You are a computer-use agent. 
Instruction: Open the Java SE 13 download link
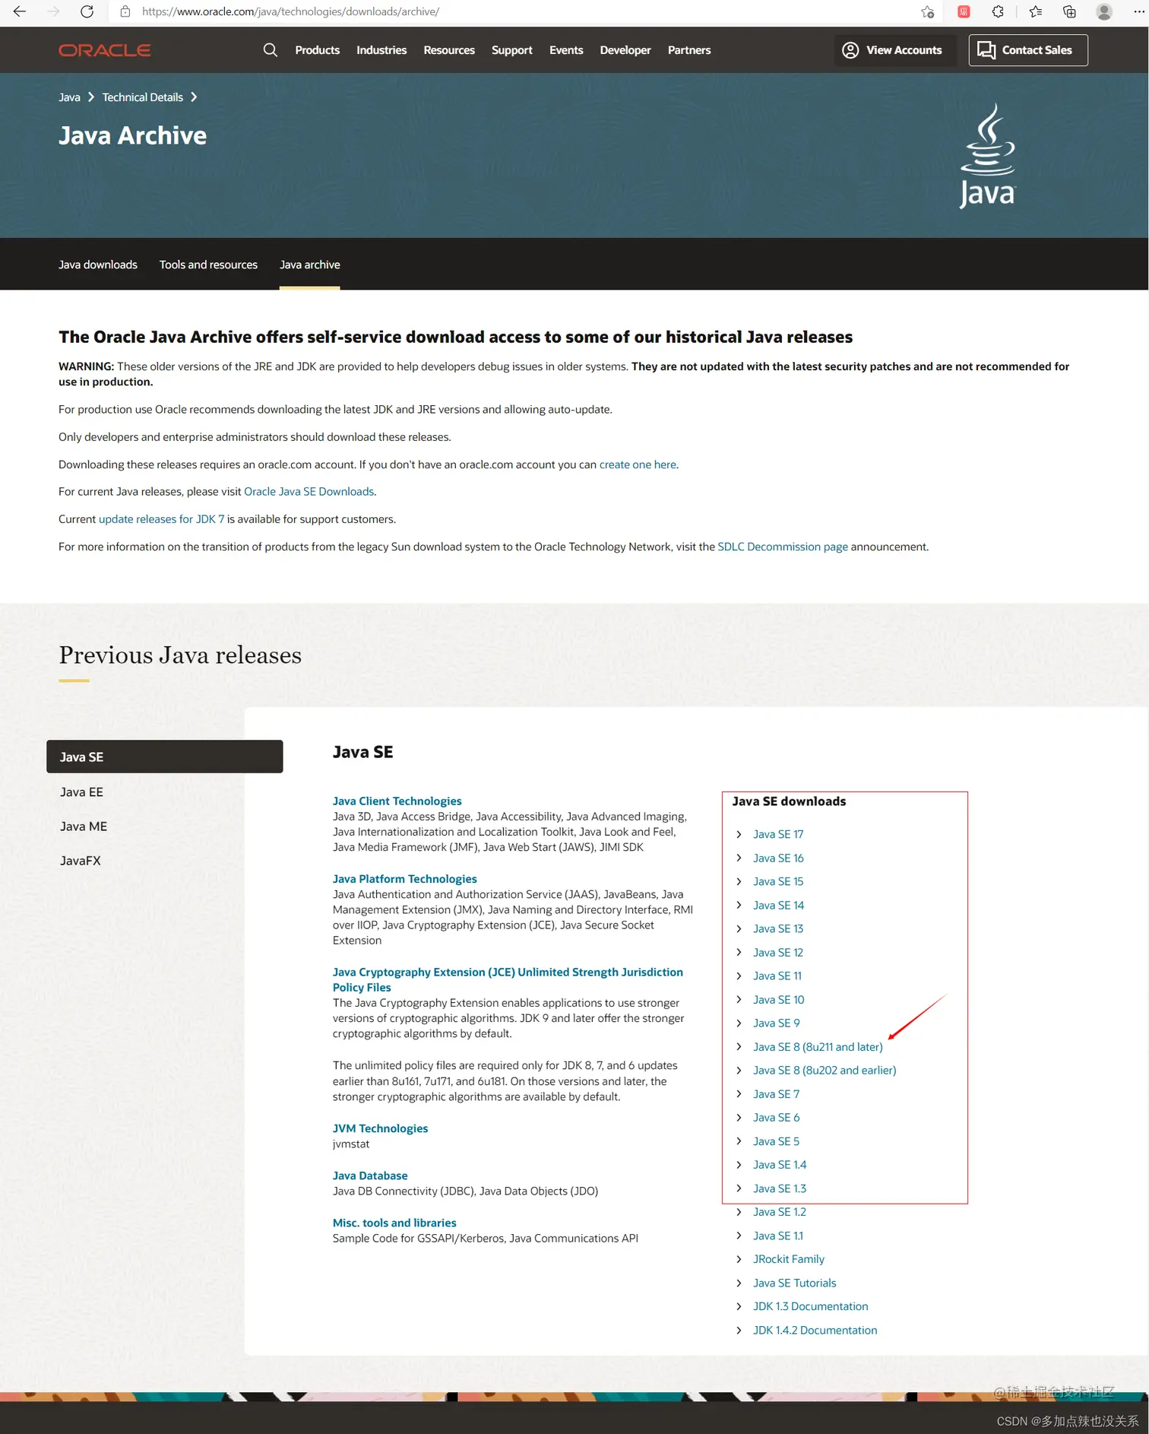(778, 928)
